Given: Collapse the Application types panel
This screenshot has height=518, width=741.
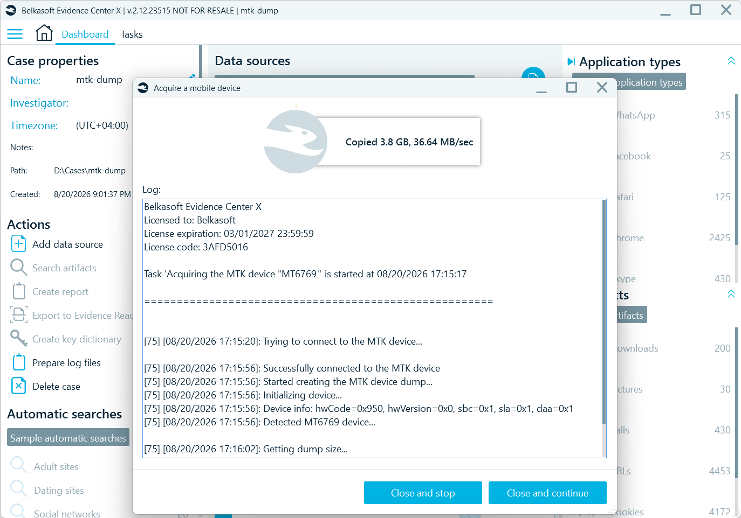Looking at the screenshot, I should point(731,61).
